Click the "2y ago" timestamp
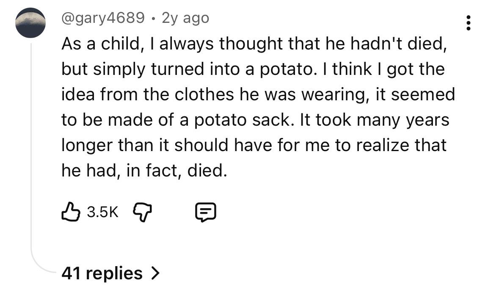 point(185,18)
